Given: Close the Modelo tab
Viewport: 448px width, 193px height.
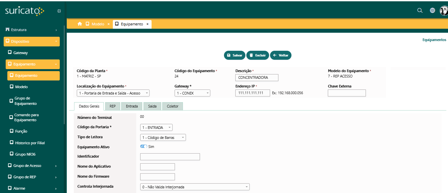Looking at the screenshot, I should point(108,24).
